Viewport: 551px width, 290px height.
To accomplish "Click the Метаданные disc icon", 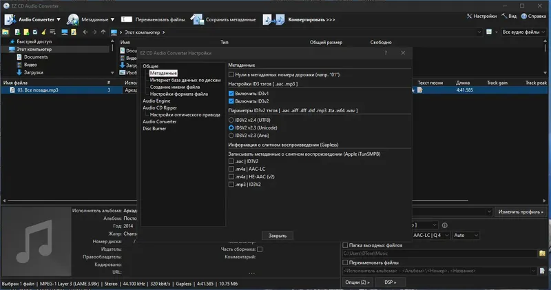I will (73, 19).
